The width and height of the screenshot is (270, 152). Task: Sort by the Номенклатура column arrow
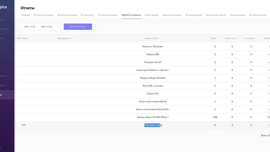click(159, 38)
